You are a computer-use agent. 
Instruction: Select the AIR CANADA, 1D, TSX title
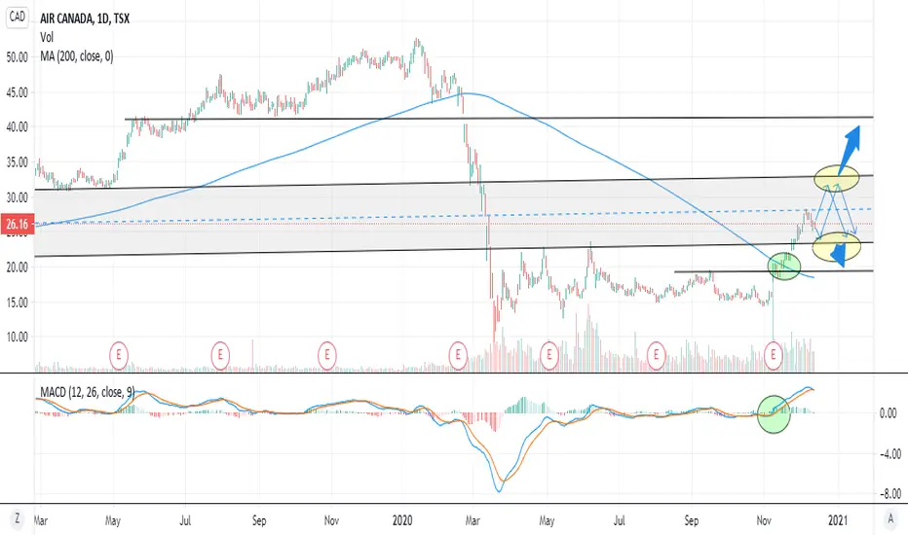click(85, 18)
